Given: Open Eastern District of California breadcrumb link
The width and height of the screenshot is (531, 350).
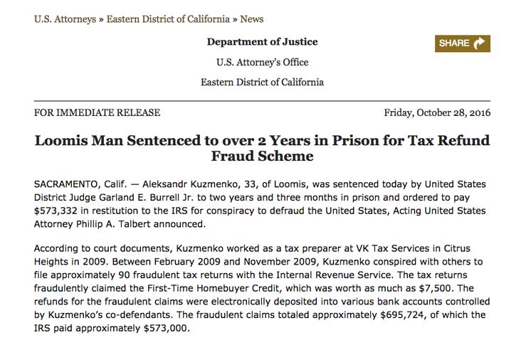Looking at the screenshot, I should click(168, 19).
